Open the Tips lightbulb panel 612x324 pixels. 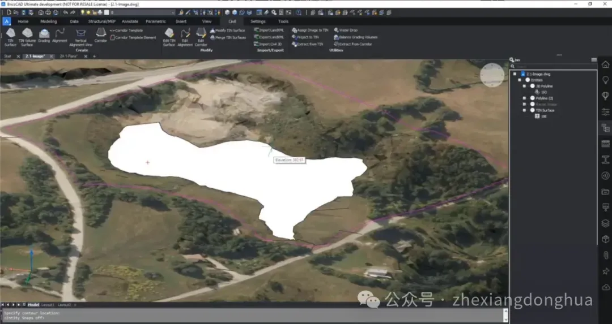click(x=605, y=80)
